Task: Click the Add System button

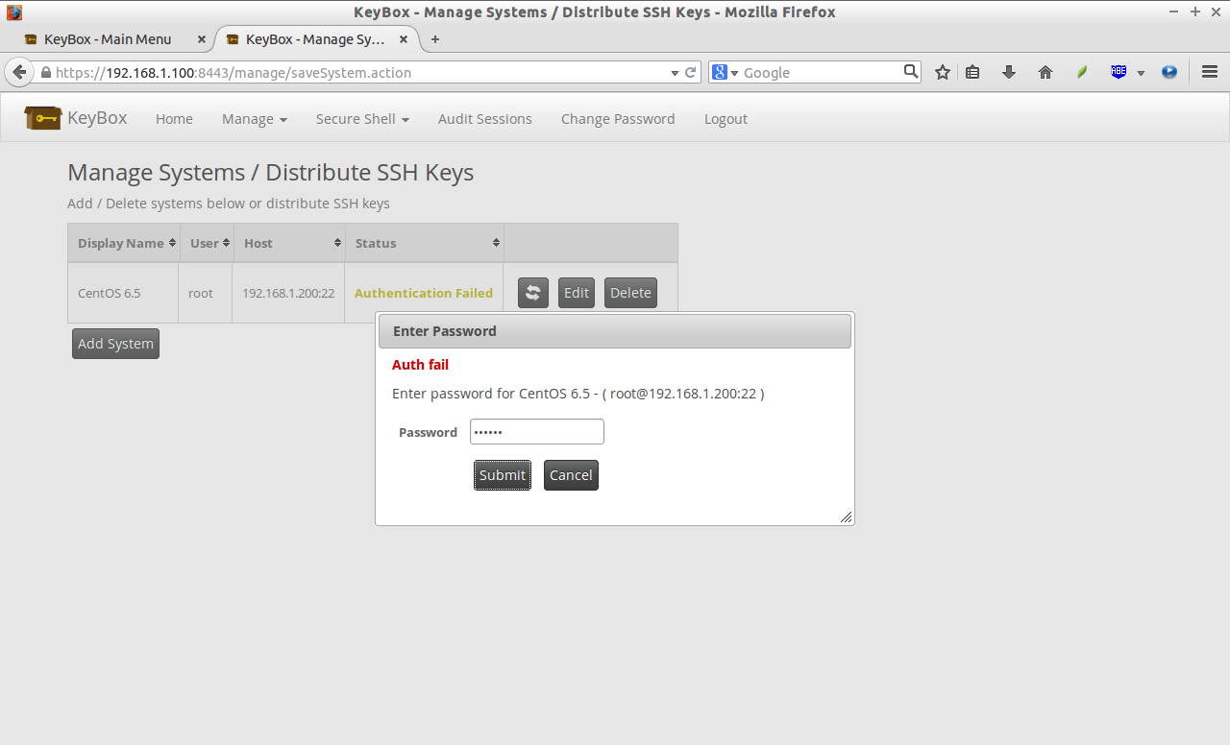Action: pyautogui.click(x=115, y=344)
